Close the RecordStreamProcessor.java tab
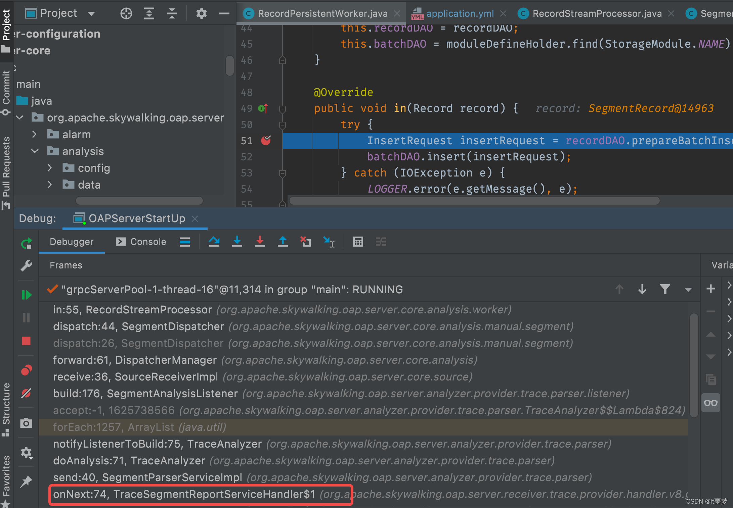733x508 pixels. tap(671, 13)
